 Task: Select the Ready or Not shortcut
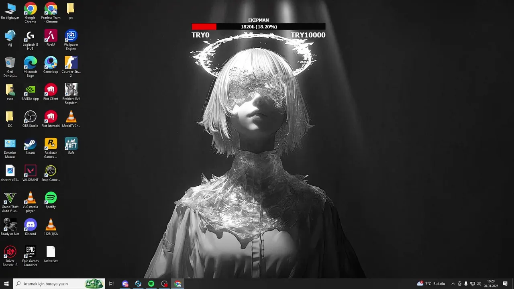tap(10, 227)
